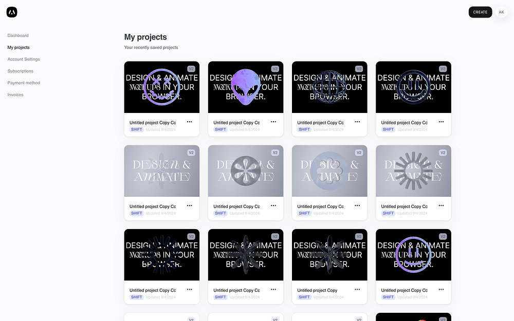Click the V2 badge on the blue circle flower thumbnail
This screenshot has width=514, height=321.
click(x=359, y=153)
